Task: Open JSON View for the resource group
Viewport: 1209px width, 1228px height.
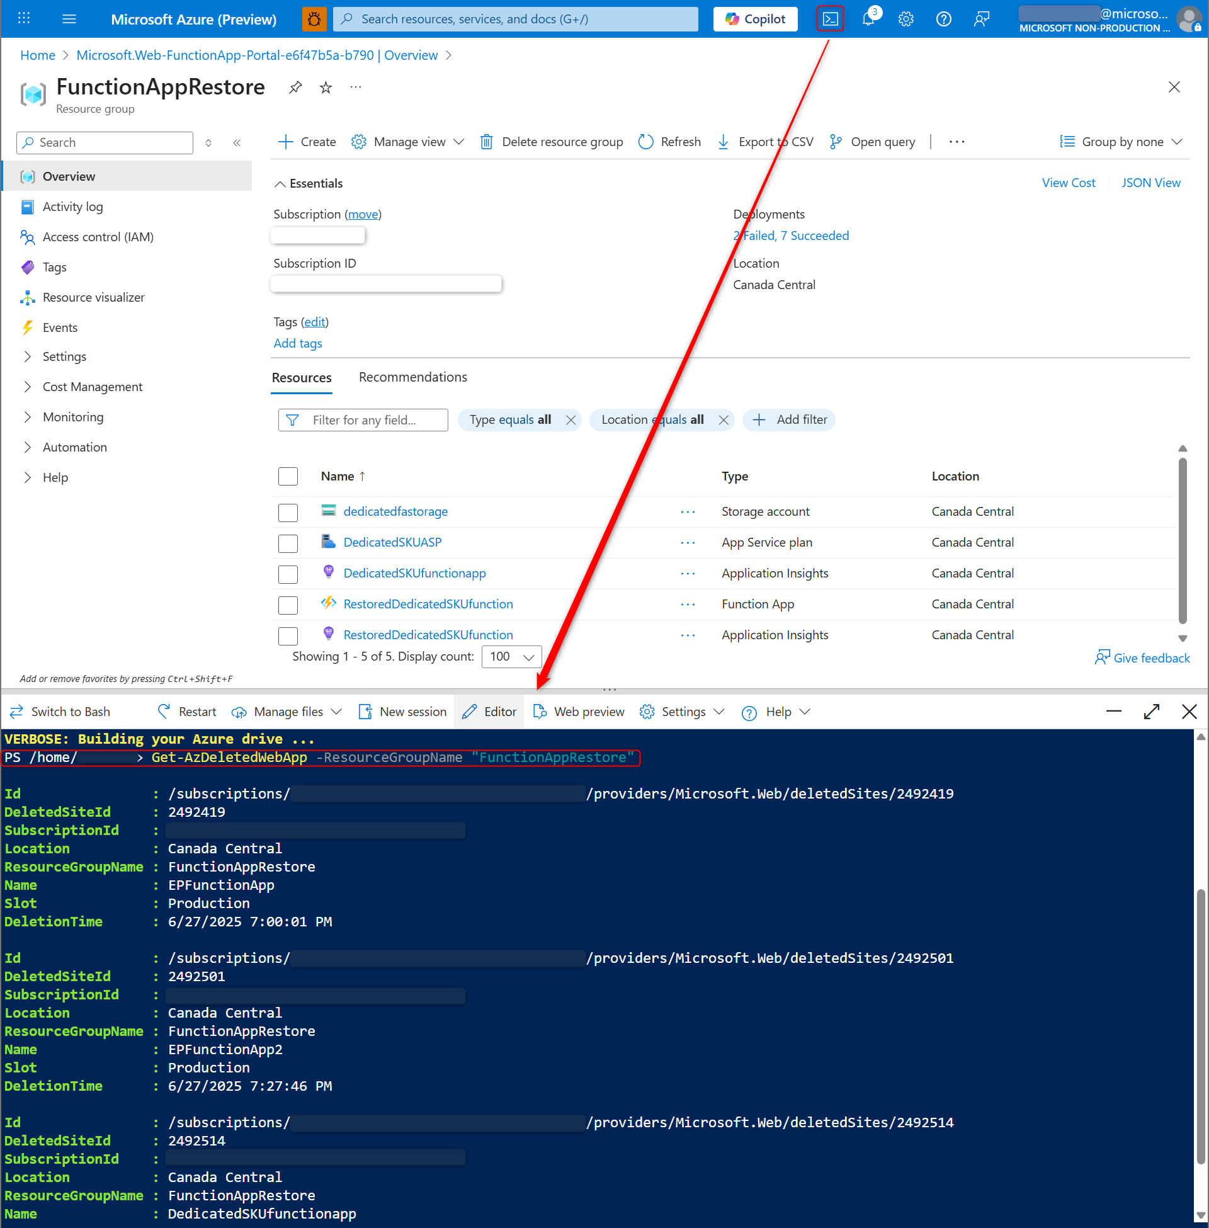Action: click(x=1150, y=183)
